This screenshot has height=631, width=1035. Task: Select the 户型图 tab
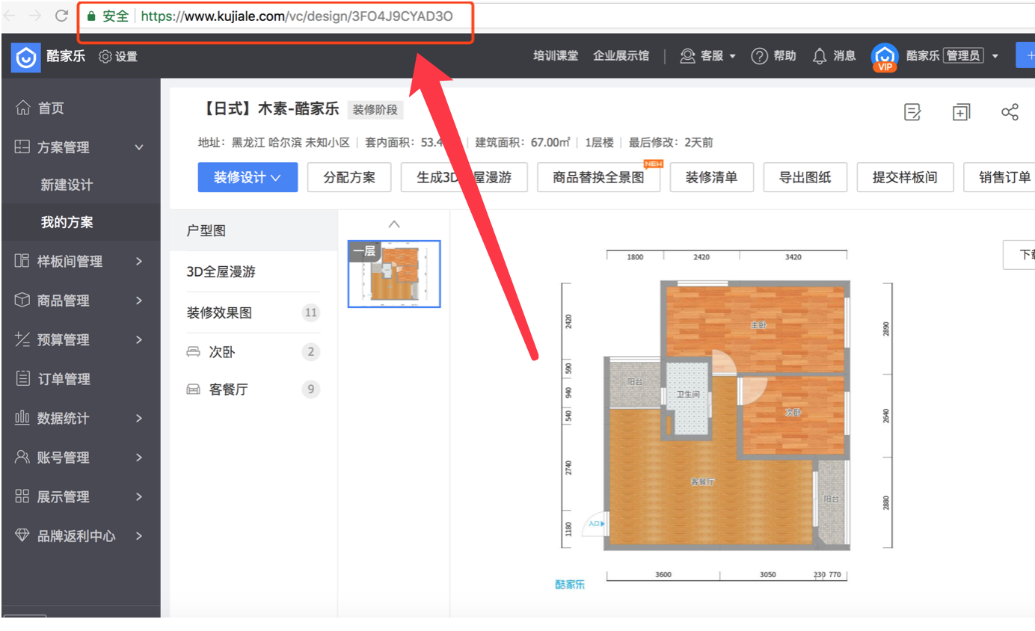click(x=254, y=231)
